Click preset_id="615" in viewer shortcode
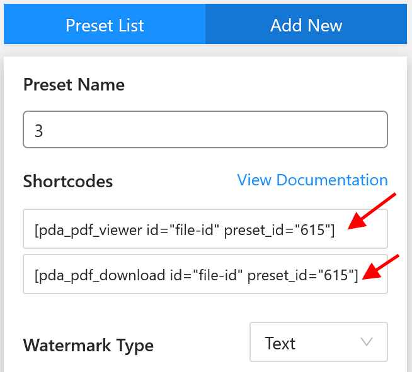 [279, 231]
